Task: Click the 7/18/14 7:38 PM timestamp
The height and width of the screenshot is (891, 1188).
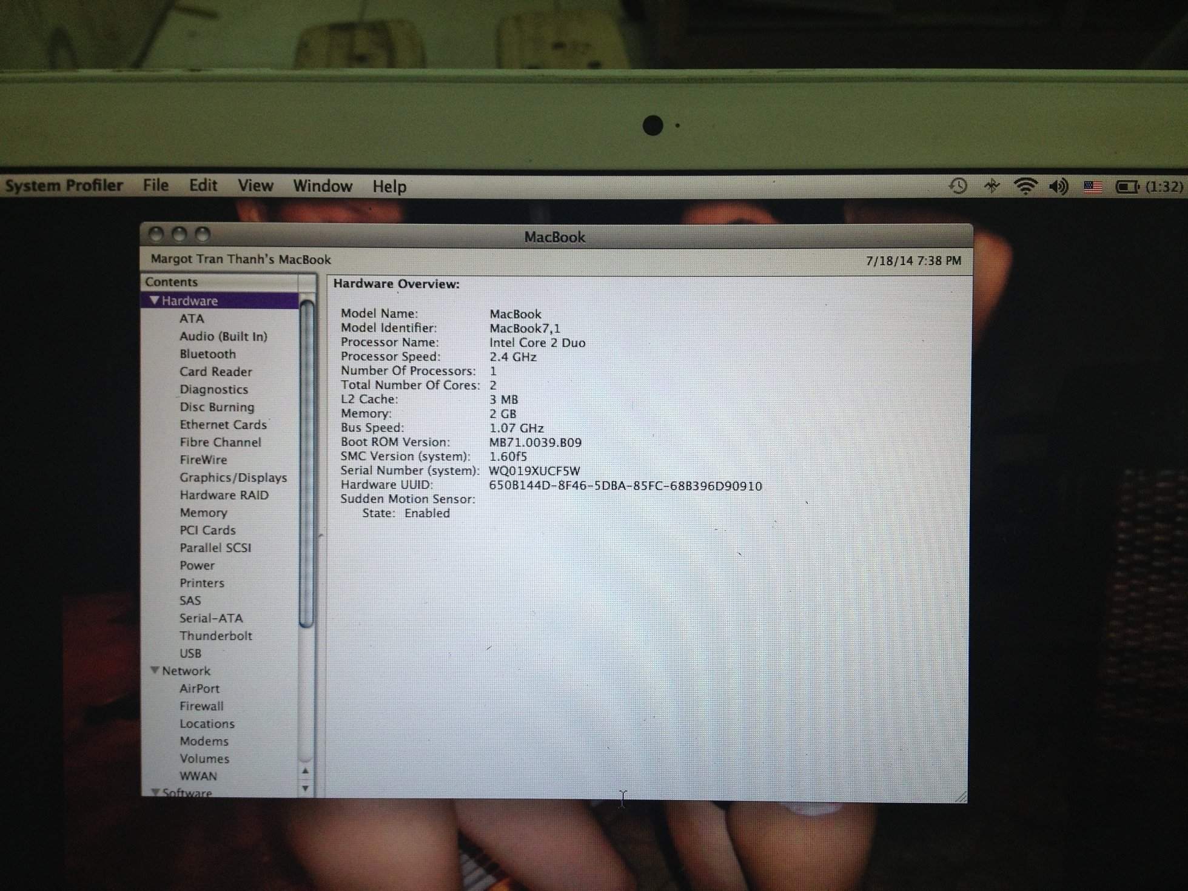Action: coord(913,261)
